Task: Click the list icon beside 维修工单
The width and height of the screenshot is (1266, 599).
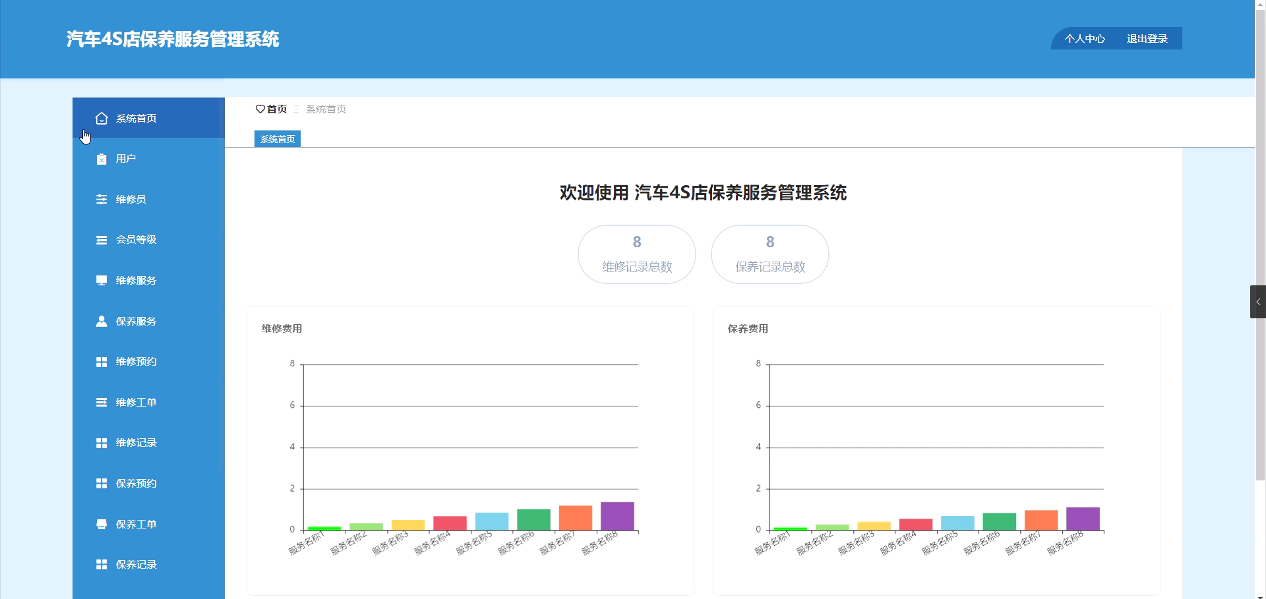Action: pos(102,403)
